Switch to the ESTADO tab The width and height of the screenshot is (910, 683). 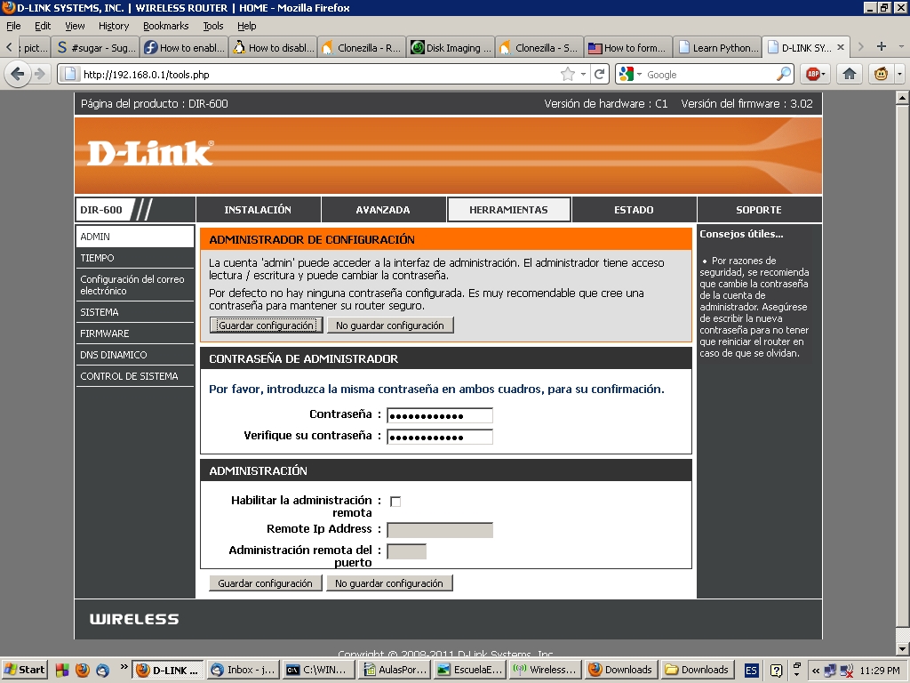tap(634, 210)
